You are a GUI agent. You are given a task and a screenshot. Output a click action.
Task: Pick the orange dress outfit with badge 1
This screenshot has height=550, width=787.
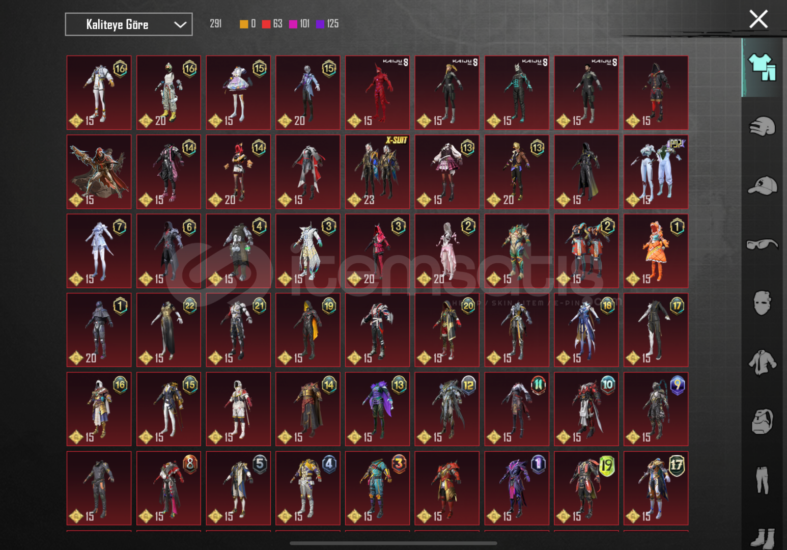tap(656, 251)
